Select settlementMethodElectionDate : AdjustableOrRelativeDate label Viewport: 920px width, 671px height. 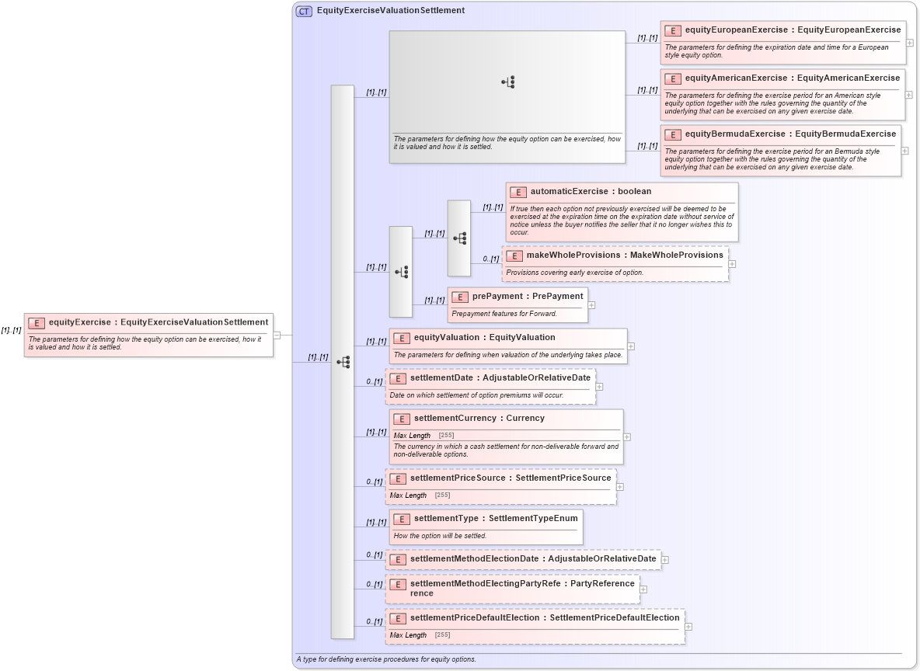[533, 559]
